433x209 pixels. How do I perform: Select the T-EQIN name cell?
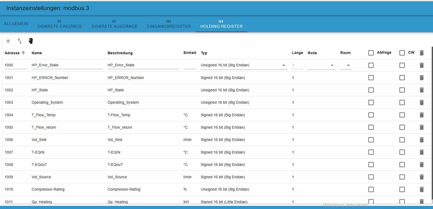point(38,152)
